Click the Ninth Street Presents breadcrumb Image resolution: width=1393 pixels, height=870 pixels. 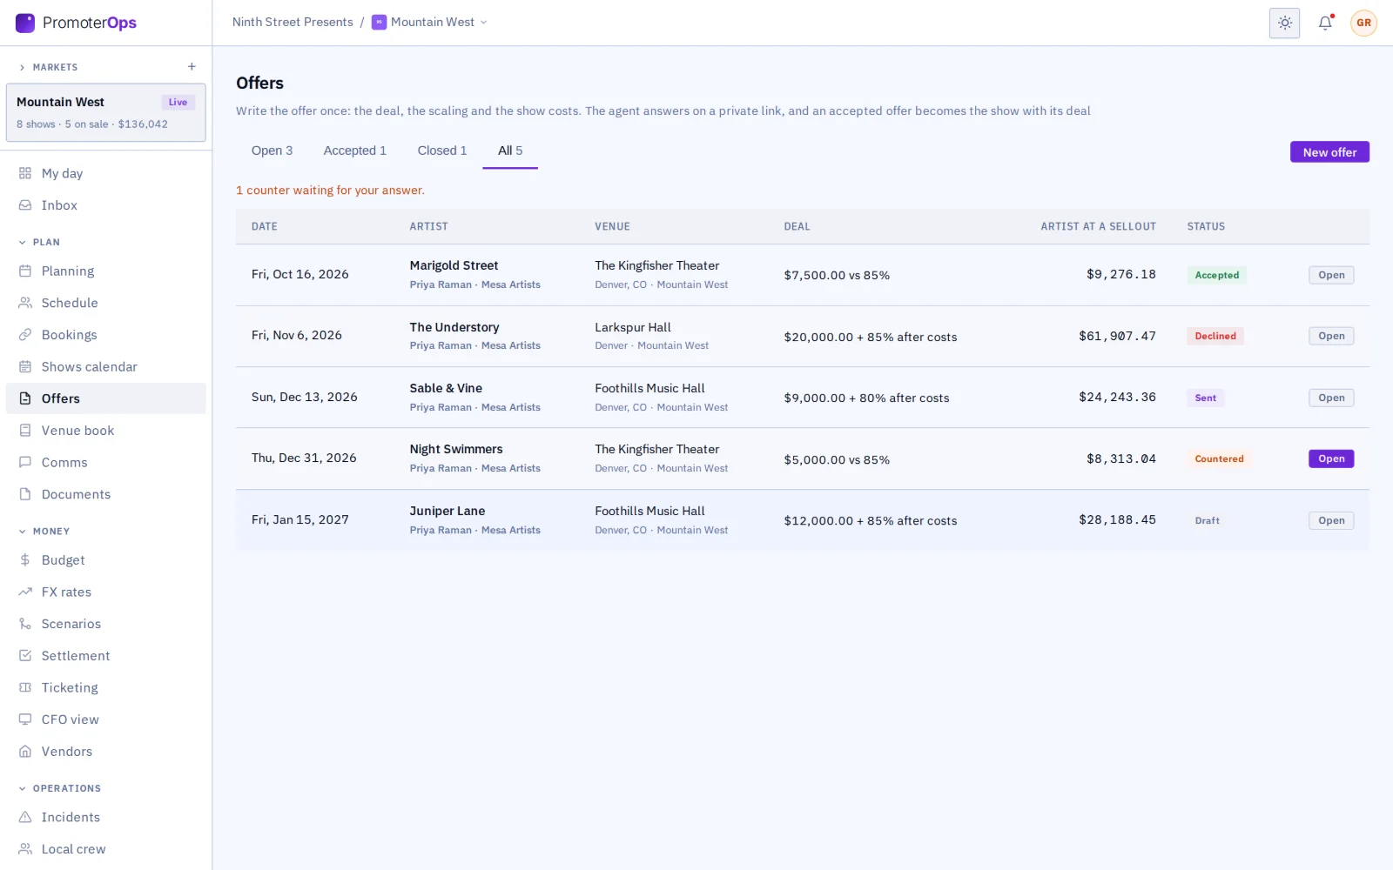click(293, 23)
